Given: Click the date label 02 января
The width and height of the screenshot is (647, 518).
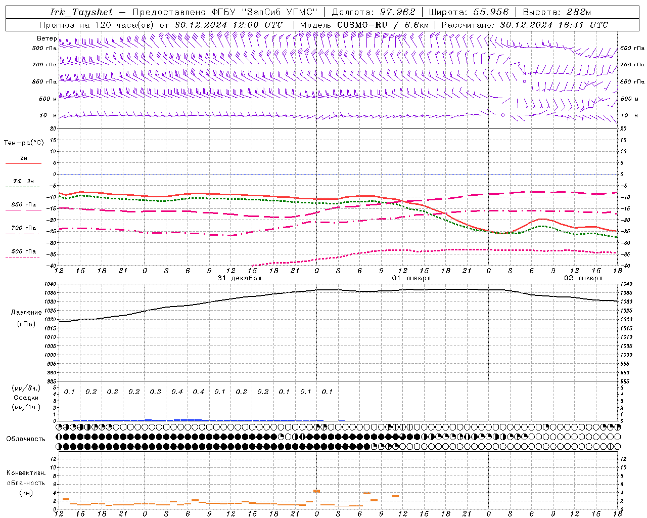Looking at the screenshot, I should (x=583, y=278).
